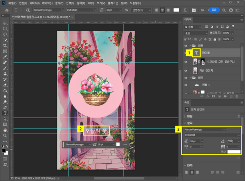
Task: Delete layer using the trash icon
Action: 237,96
